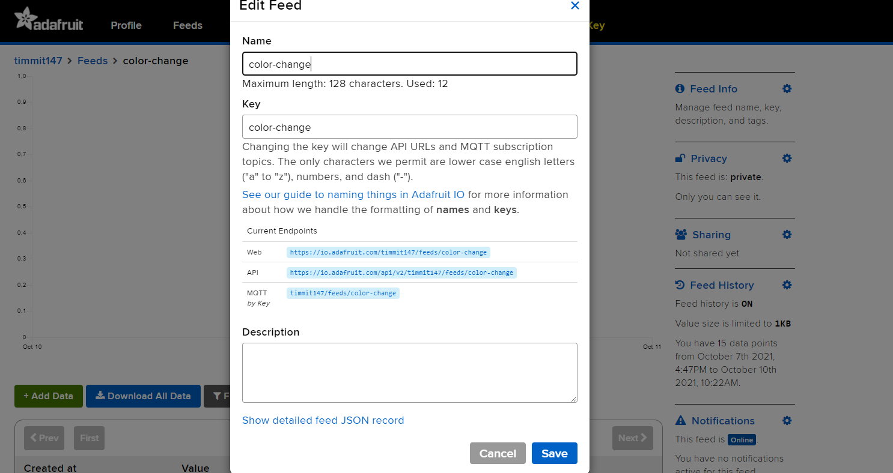Go to Feeds breadcrumb link
This screenshot has height=473, width=893.
tap(93, 61)
